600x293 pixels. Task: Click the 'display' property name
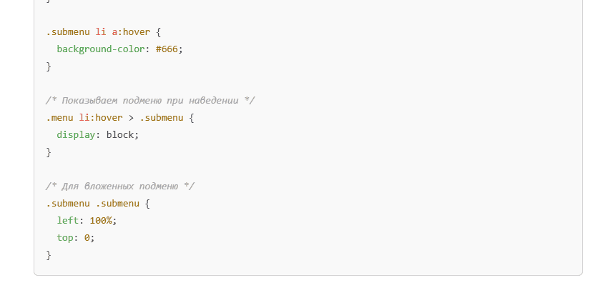tap(76, 135)
